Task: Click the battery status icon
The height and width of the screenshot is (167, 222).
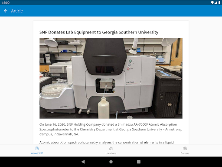Action: [x=219, y=3]
